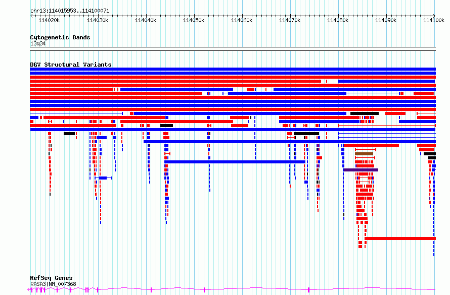Viewport: 450px width, 295px height.
Task: Select the 114080k ruler tick label
Action: click(338, 20)
